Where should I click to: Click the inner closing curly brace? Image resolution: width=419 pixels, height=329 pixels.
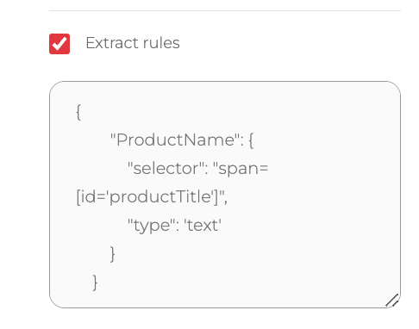[113, 254]
